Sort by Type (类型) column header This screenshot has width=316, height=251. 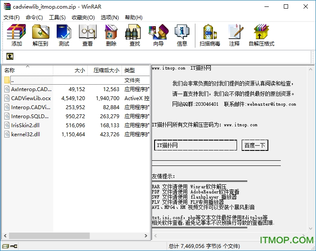tap(136, 70)
